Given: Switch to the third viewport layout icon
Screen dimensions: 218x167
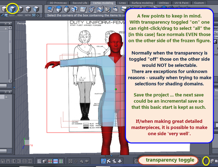Looking at the screenshot, I should click(x=13, y=161).
